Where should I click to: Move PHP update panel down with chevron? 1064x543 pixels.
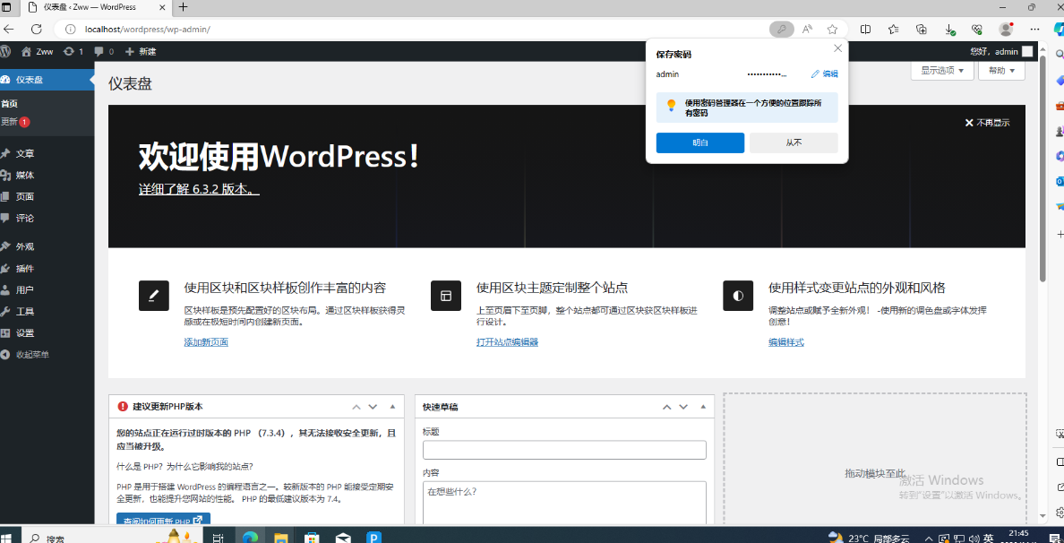(x=373, y=407)
